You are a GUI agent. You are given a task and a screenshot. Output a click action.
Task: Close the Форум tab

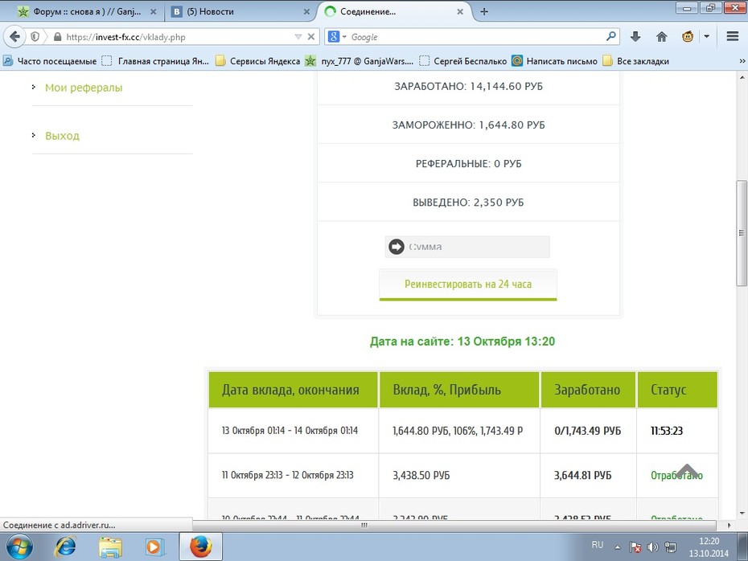pyautogui.click(x=153, y=12)
